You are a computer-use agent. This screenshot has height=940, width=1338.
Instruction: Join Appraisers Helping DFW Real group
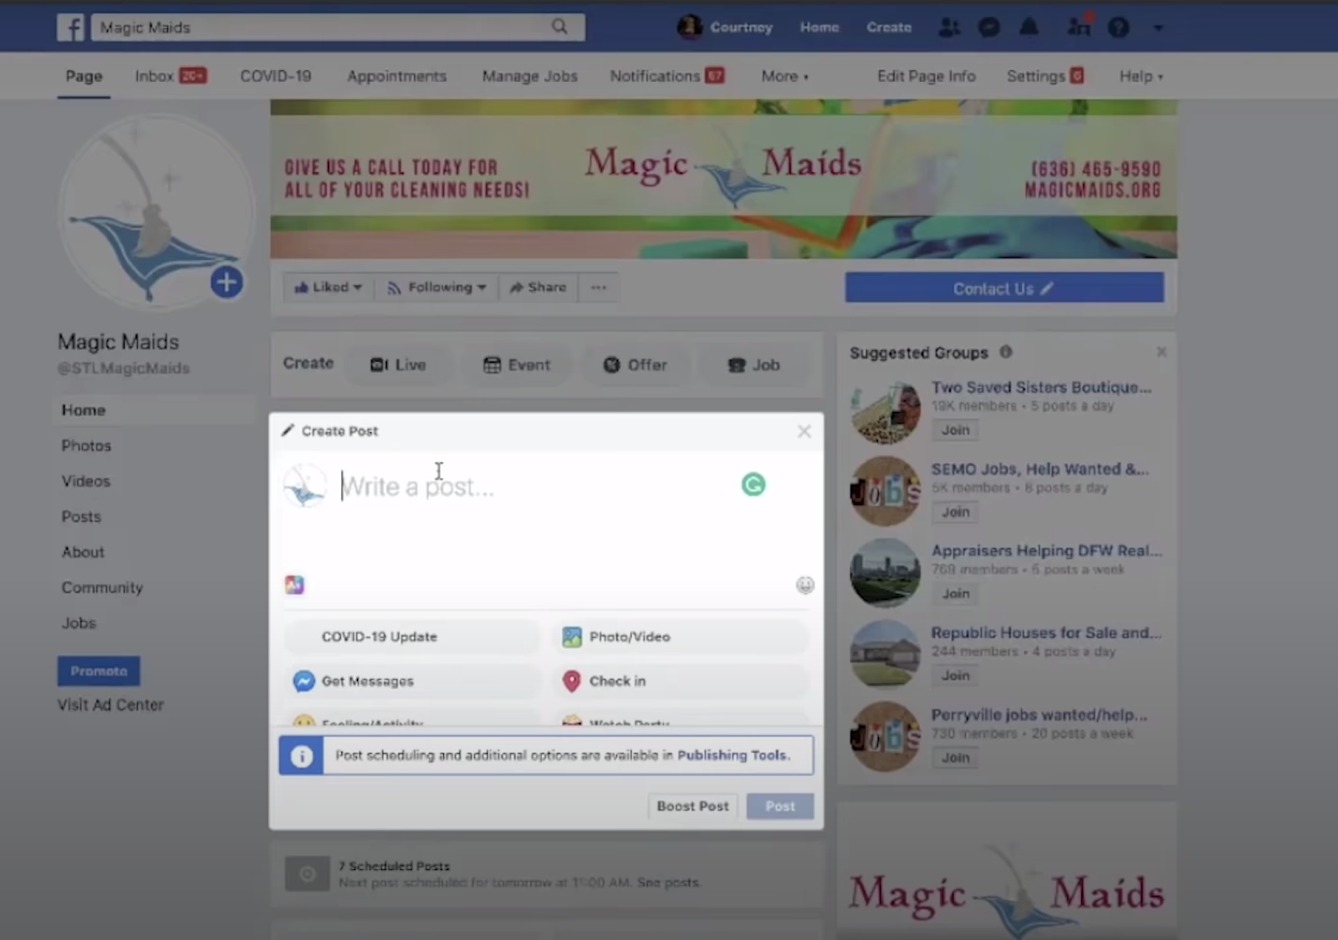point(956,594)
